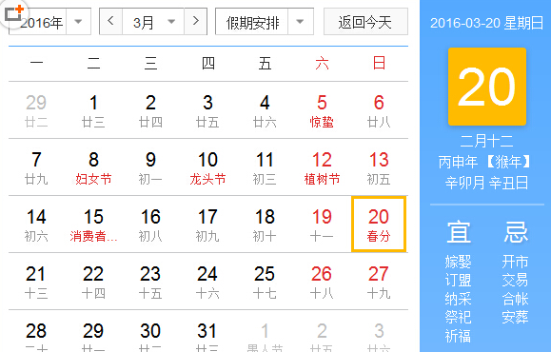Select March 16 初八
Screen dimensions: 551x352
point(150,225)
